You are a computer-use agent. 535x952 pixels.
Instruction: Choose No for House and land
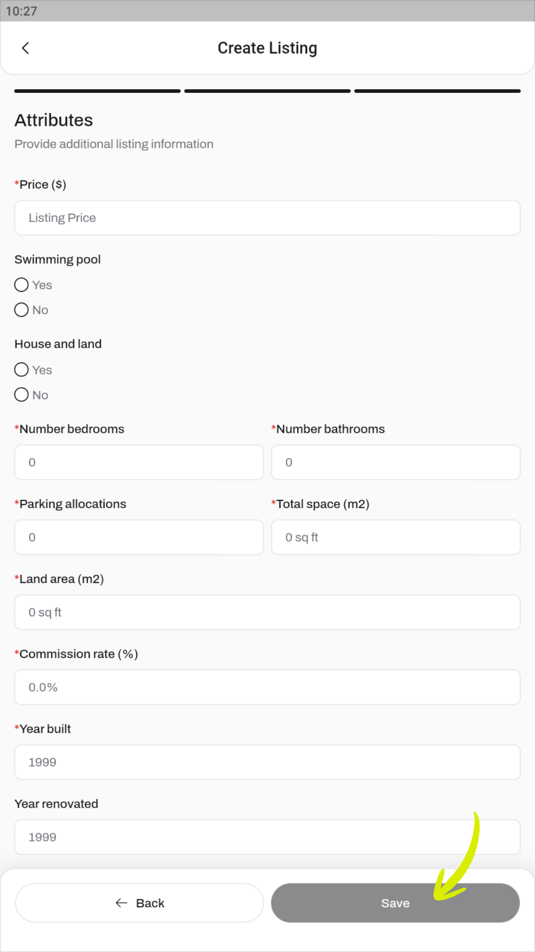(x=21, y=395)
